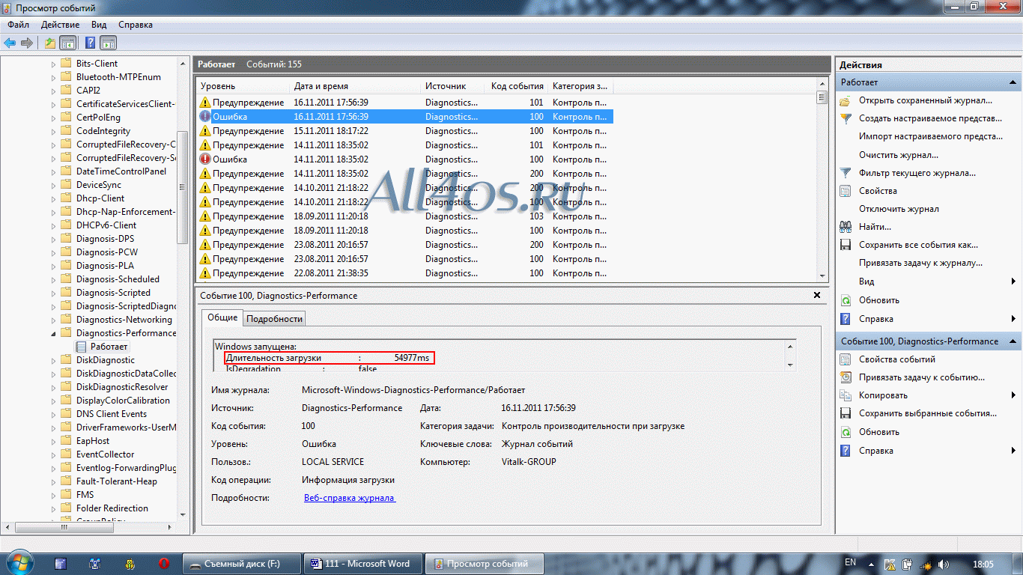Open log Свойства via its icon

pyautogui.click(x=846, y=191)
